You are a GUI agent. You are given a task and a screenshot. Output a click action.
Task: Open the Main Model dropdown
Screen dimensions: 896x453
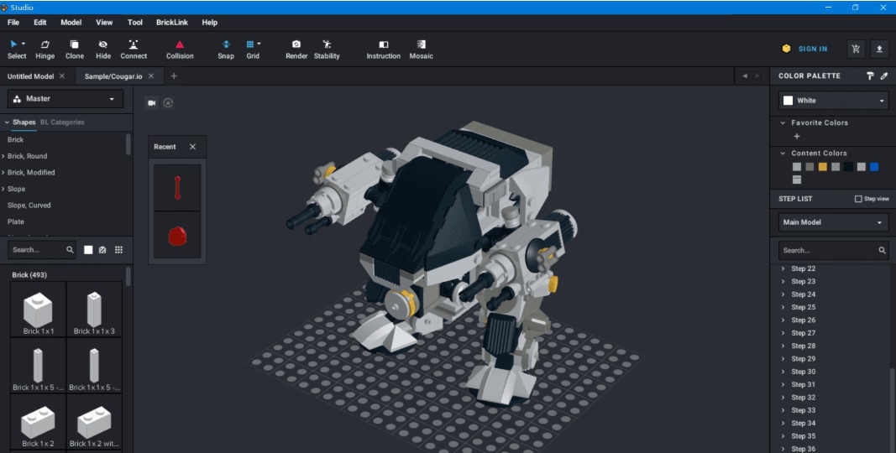pos(834,222)
